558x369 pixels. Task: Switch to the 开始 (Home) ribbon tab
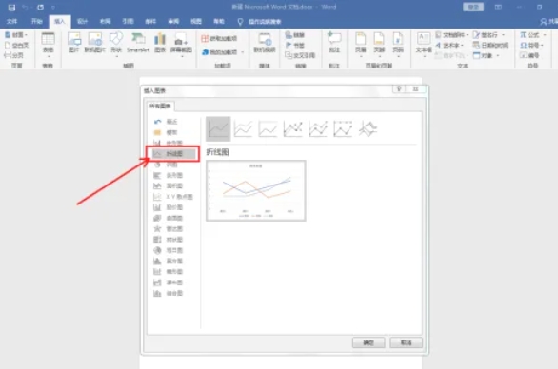(36, 21)
